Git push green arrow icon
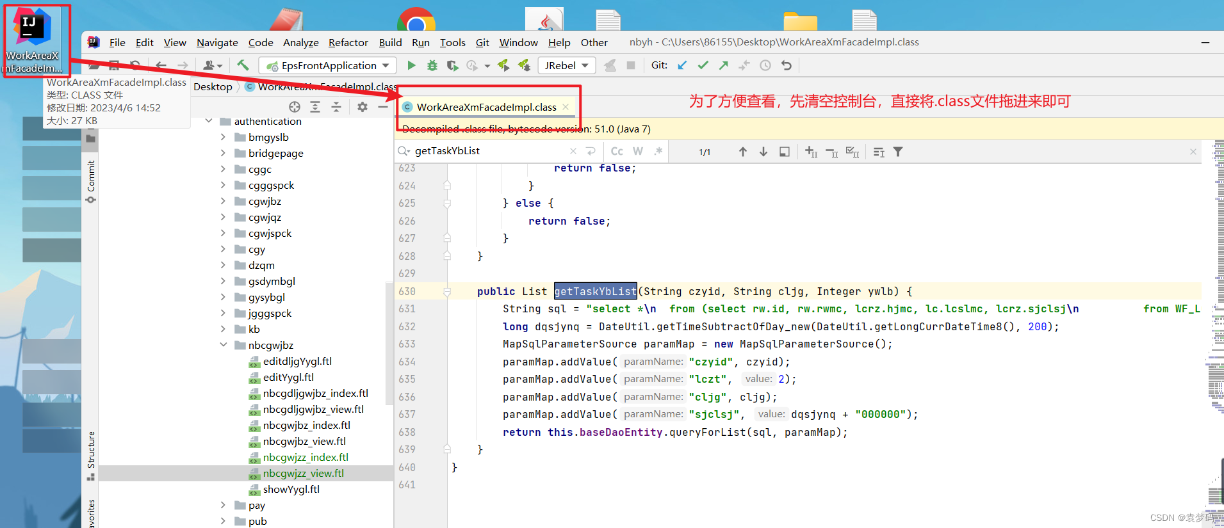The width and height of the screenshot is (1224, 528). click(724, 65)
